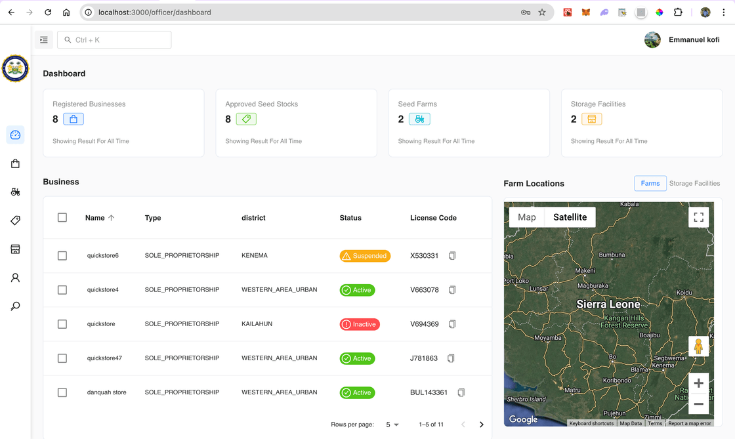Click the Inactive status badge
The height and width of the screenshot is (439, 735).
[360, 324]
